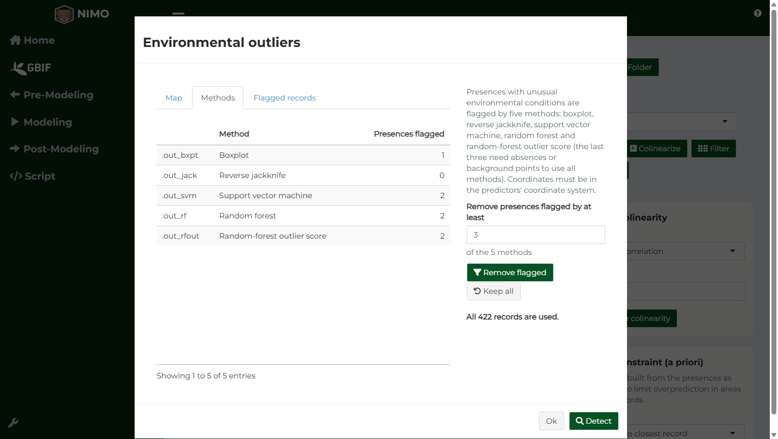Select Random-forest outlier score label
The width and height of the screenshot is (778, 439).
273,236
